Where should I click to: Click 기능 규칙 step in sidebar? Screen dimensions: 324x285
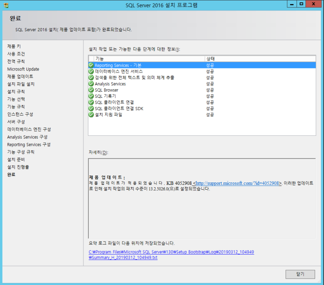(x=16, y=107)
